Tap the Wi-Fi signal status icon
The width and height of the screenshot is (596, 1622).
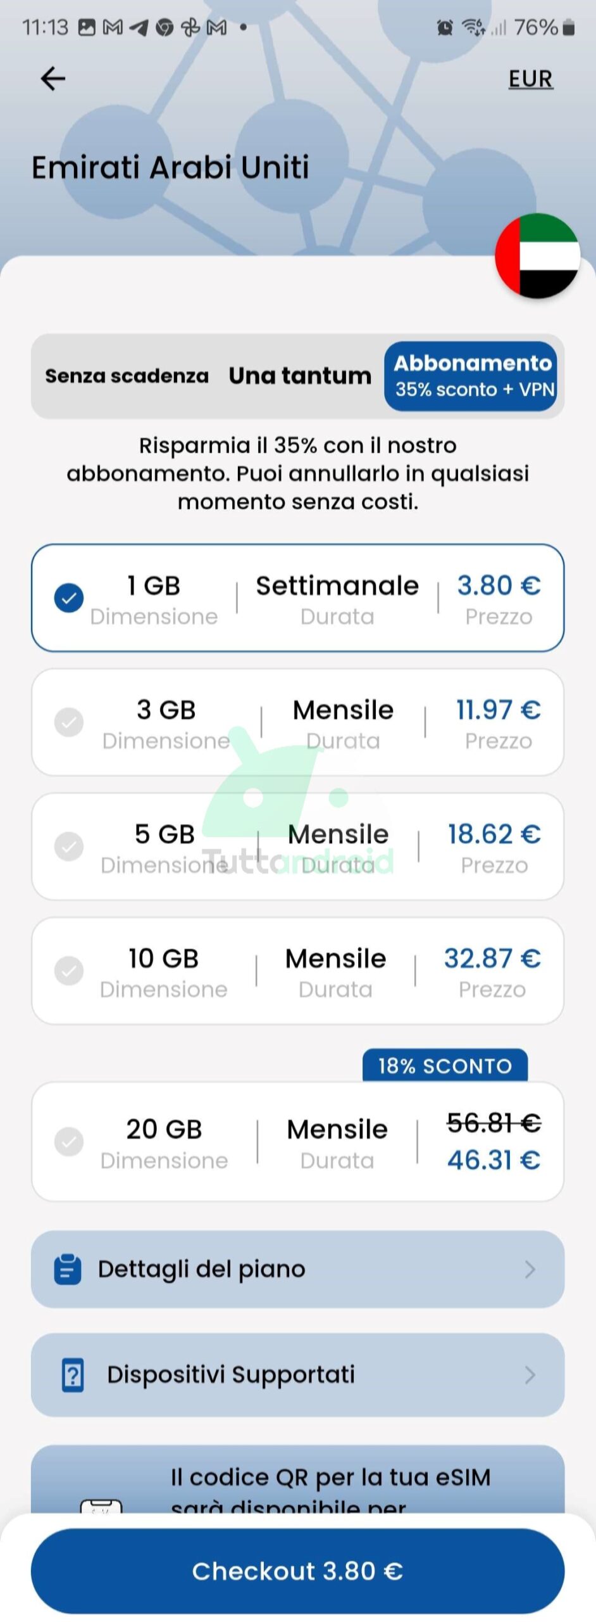[x=473, y=28]
